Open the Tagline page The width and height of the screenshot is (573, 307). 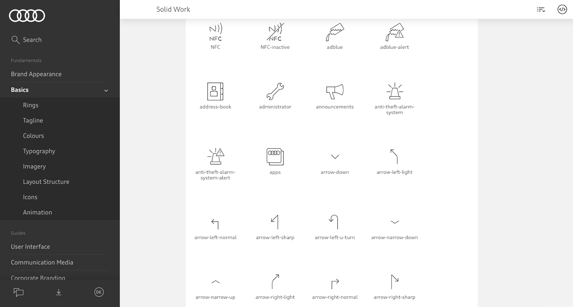tap(33, 121)
